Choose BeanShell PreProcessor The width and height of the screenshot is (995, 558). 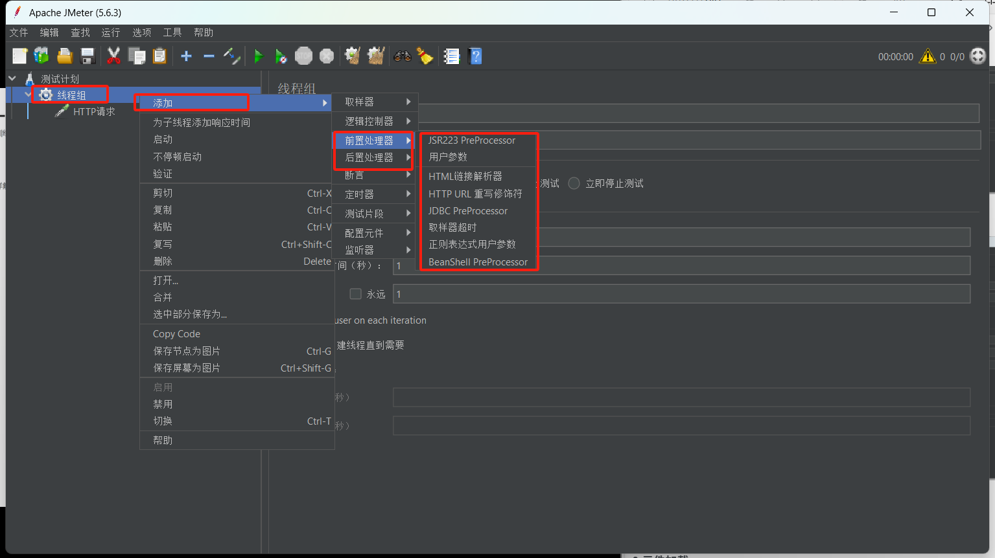point(479,262)
